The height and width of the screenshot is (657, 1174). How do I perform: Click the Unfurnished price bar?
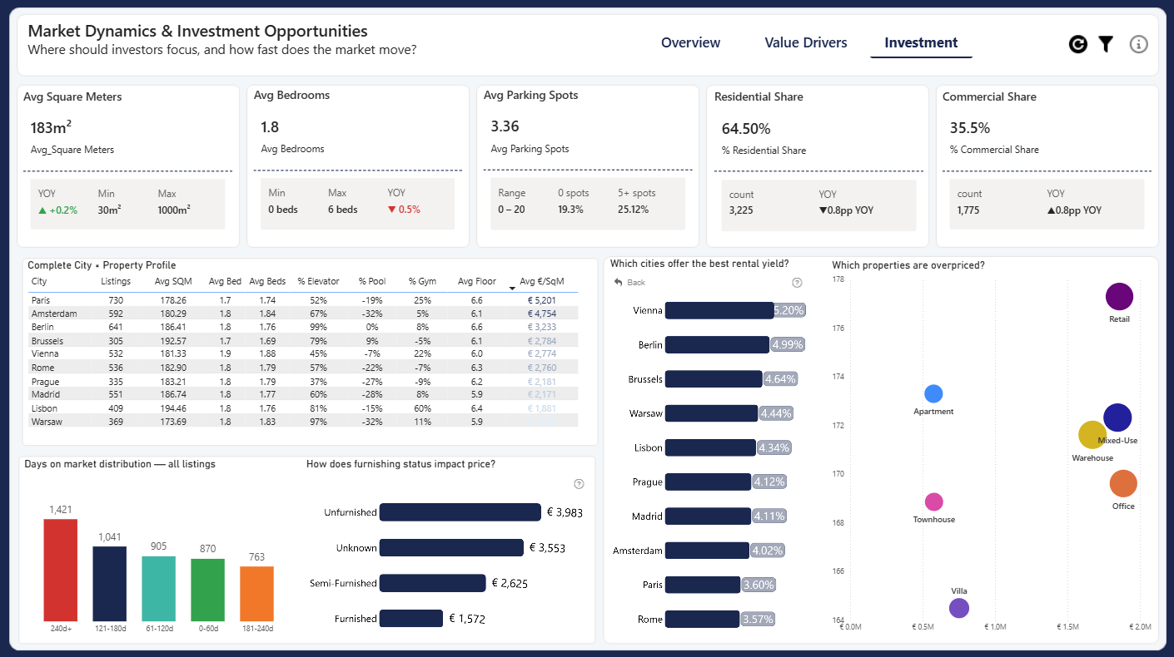coord(460,512)
